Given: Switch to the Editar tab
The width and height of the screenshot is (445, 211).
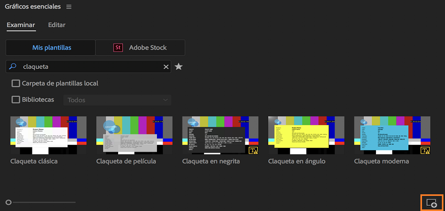Looking at the screenshot, I should coord(57,25).
